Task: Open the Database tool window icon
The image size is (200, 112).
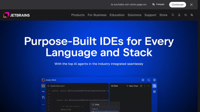Action: tap(154, 92)
